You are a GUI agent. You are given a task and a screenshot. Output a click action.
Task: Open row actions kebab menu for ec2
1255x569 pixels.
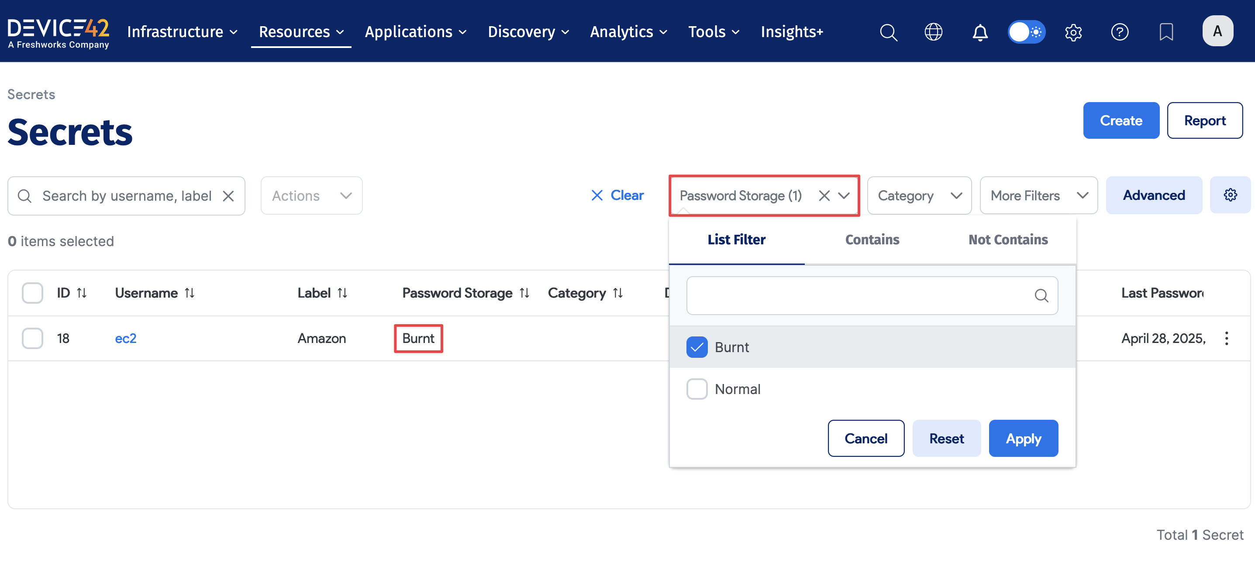click(x=1226, y=338)
